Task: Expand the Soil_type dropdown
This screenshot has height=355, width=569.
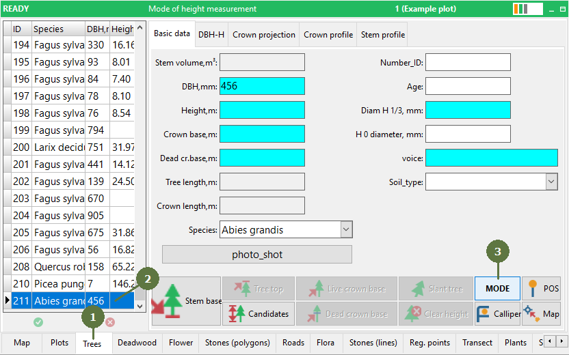Action: pyautogui.click(x=551, y=182)
